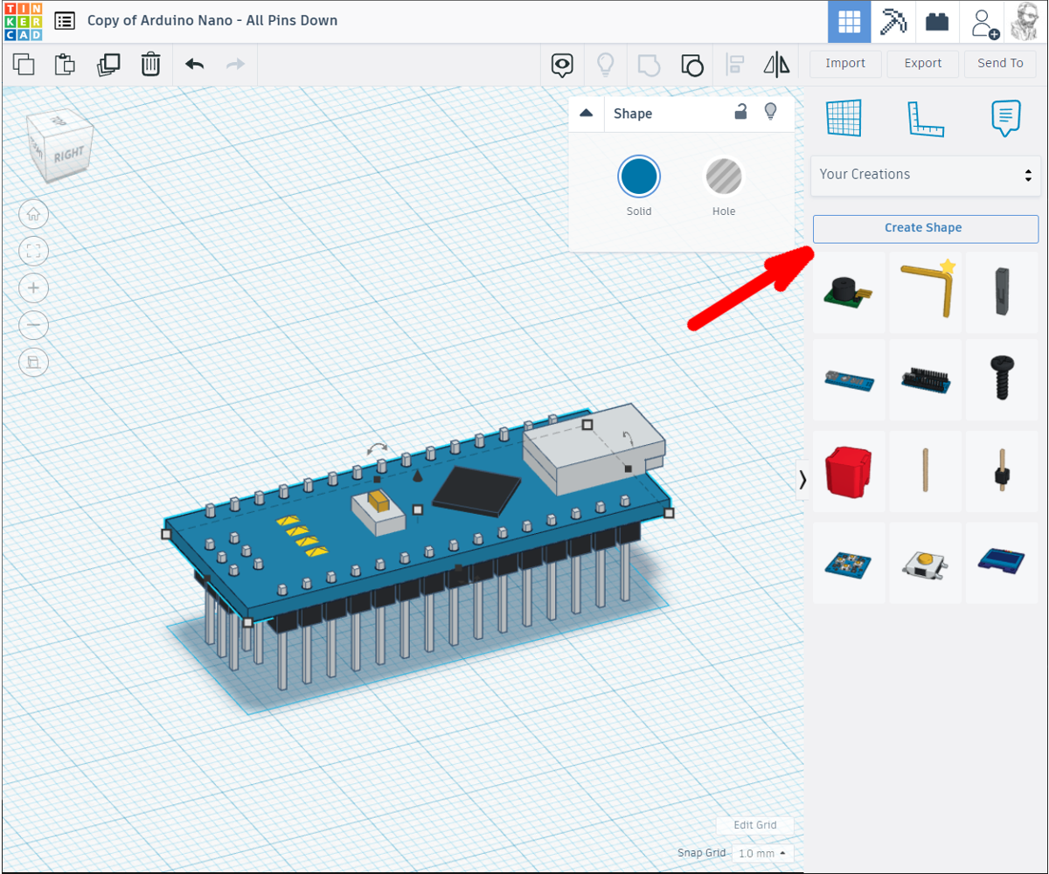Undo the last action
1049x874 pixels.
[195, 64]
